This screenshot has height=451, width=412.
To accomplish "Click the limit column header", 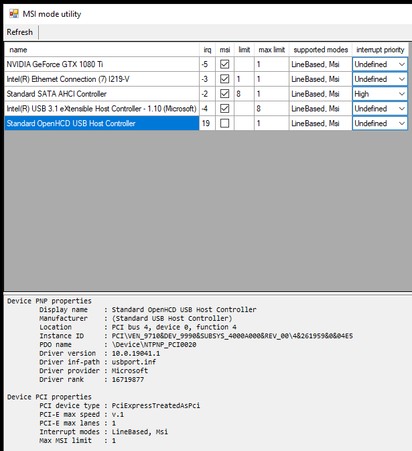I will tap(244, 50).
